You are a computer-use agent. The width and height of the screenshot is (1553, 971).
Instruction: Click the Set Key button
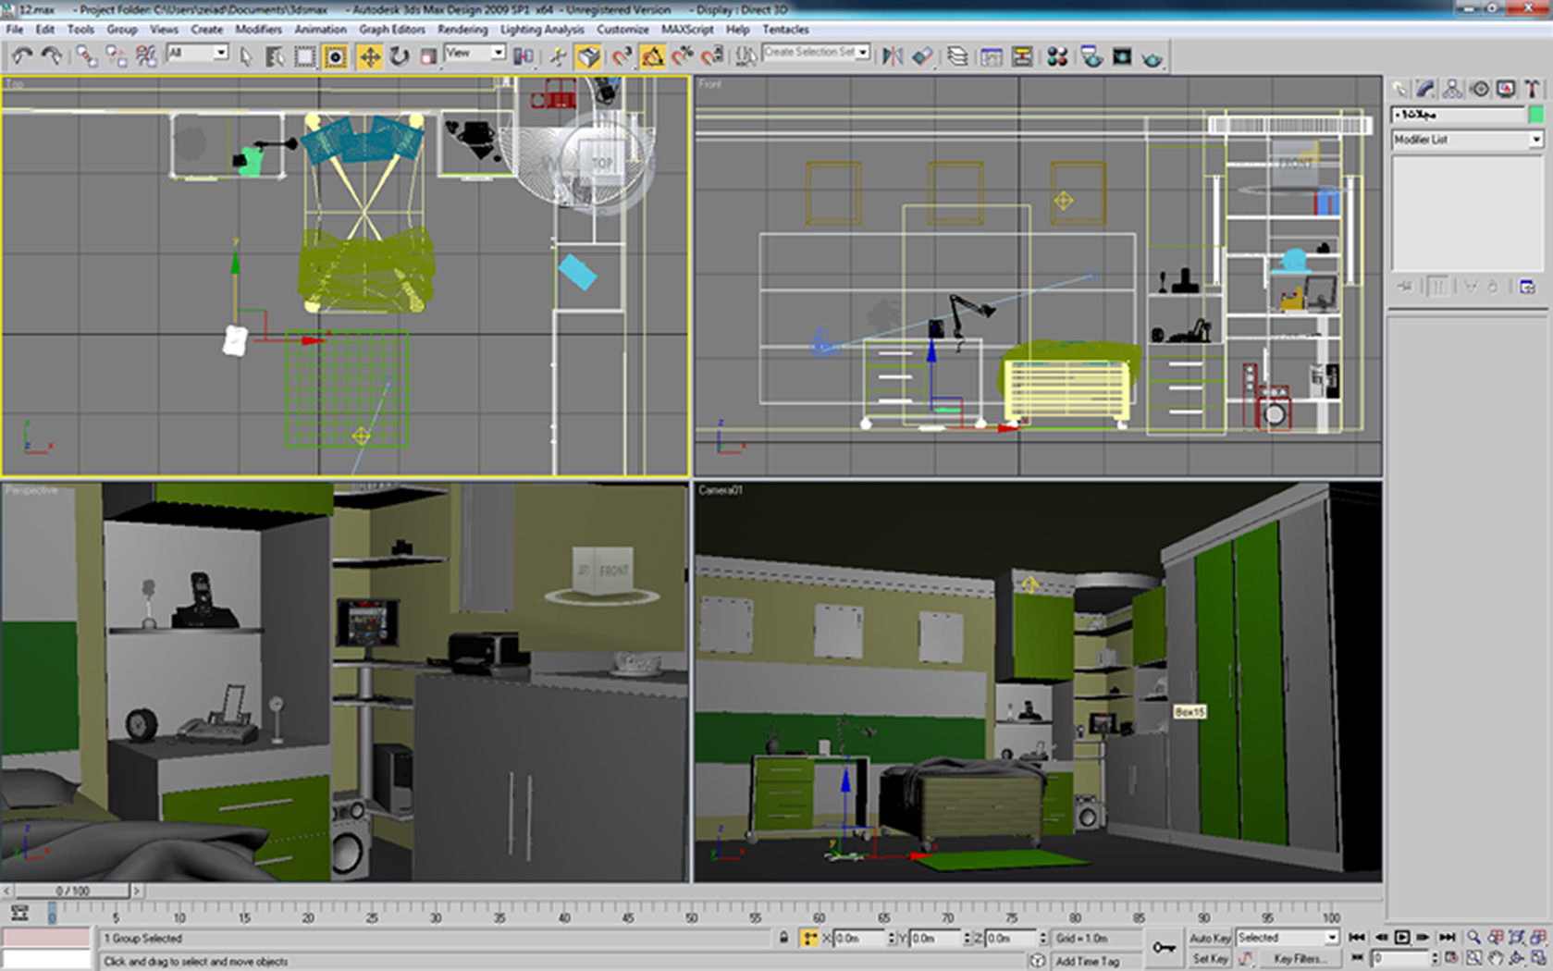pyautogui.click(x=1210, y=959)
